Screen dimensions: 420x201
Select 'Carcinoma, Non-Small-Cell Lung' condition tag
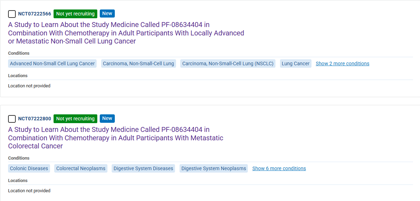pyautogui.click(x=139, y=63)
